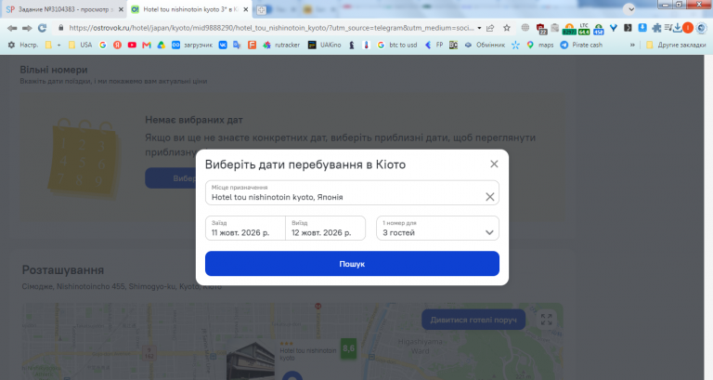Bookmark this page with the star icon
713x380 pixels.
click(x=507, y=28)
